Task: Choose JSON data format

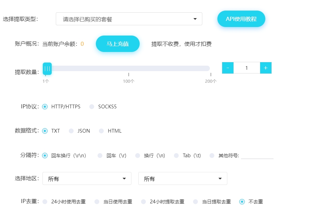Action: (71, 131)
